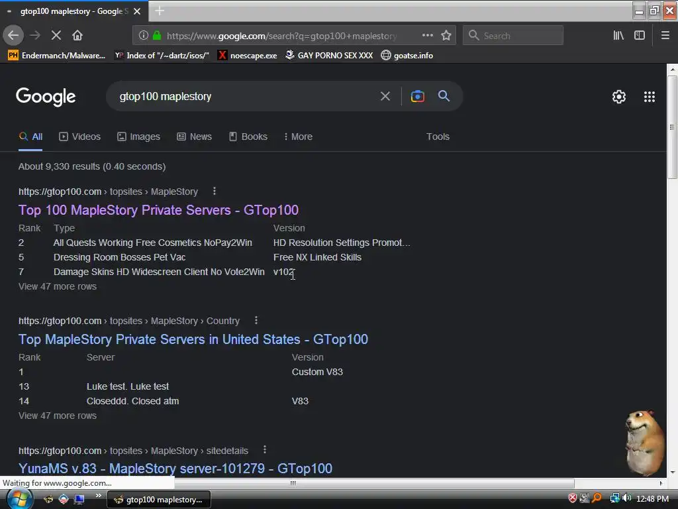The image size is (678, 509).
Task: Select the All search tab
Action: [x=30, y=137]
